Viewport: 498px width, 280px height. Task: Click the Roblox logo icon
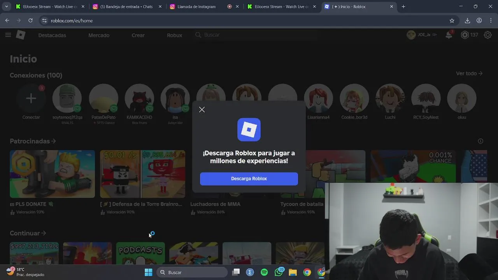(x=21, y=35)
